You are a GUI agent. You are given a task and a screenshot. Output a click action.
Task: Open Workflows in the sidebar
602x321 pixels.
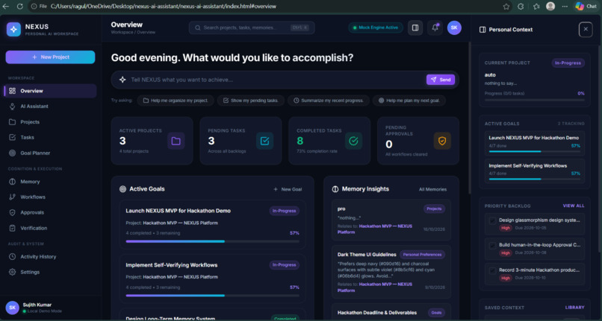[x=50, y=197]
